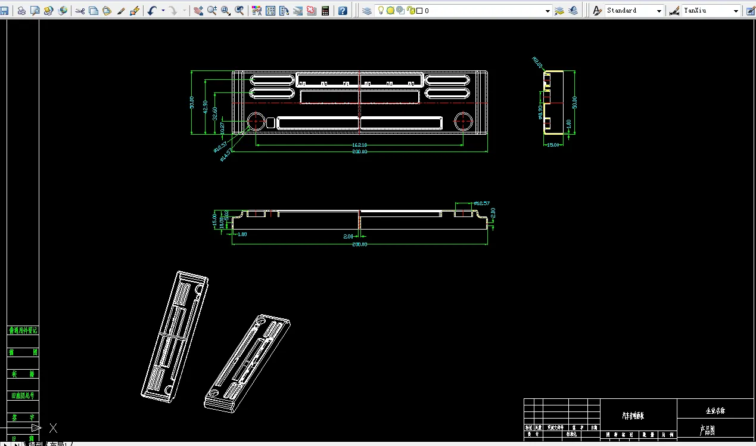Click the Publish icon
756x446 pixels.
click(49, 11)
